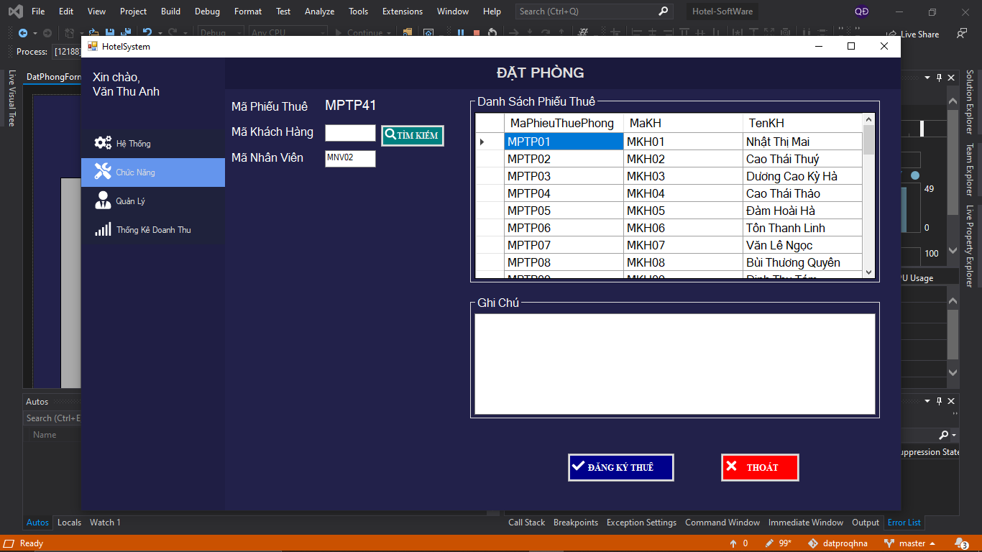Click the Mã Khách Hàng input field

coord(350,133)
